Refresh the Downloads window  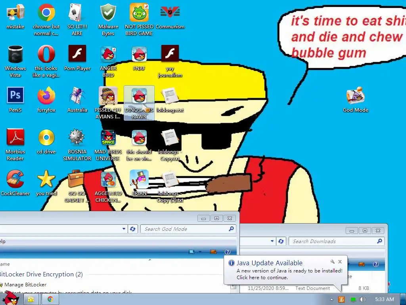click(281, 241)
